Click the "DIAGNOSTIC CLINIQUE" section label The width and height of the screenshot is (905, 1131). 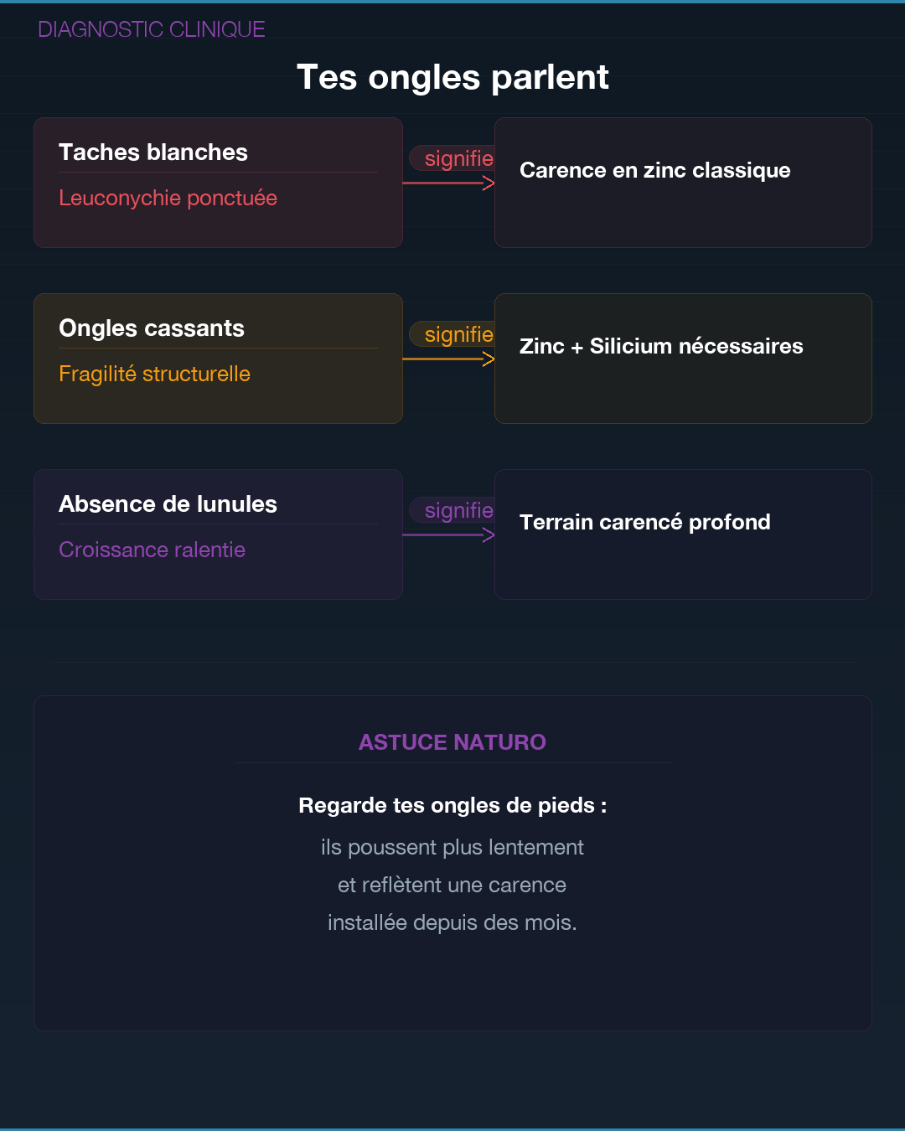click(x=152, y=29)
